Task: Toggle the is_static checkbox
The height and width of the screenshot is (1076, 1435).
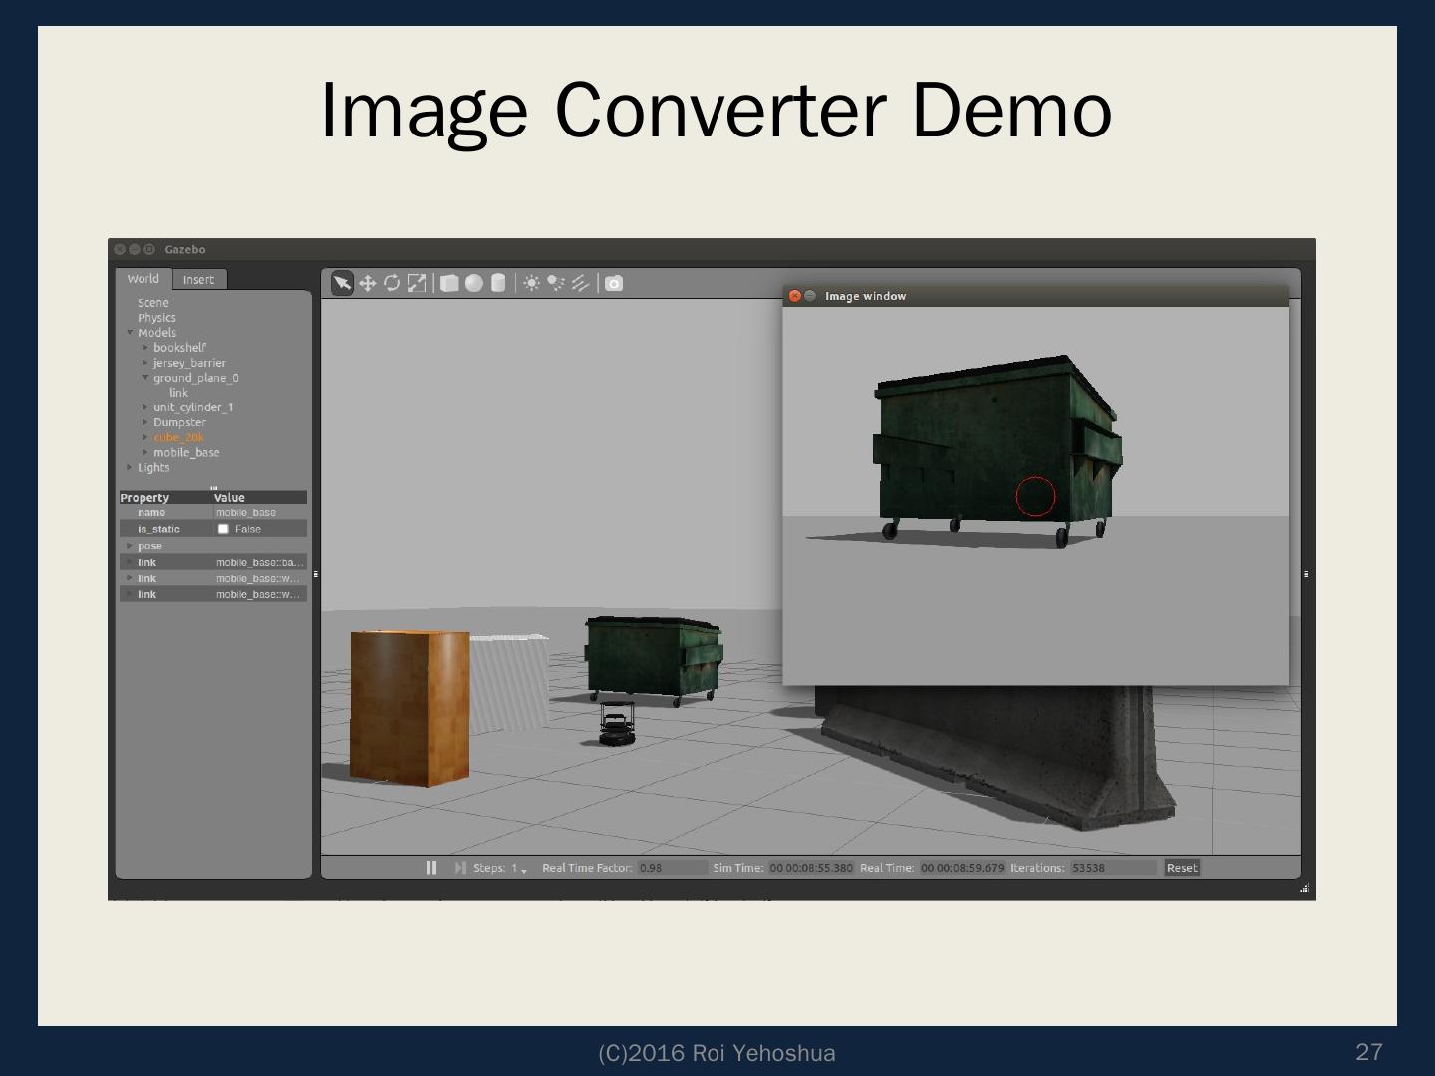Action: (223, 529)
